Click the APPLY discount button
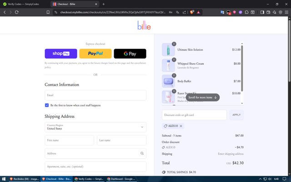291x182 pixels. pos(236,115)
